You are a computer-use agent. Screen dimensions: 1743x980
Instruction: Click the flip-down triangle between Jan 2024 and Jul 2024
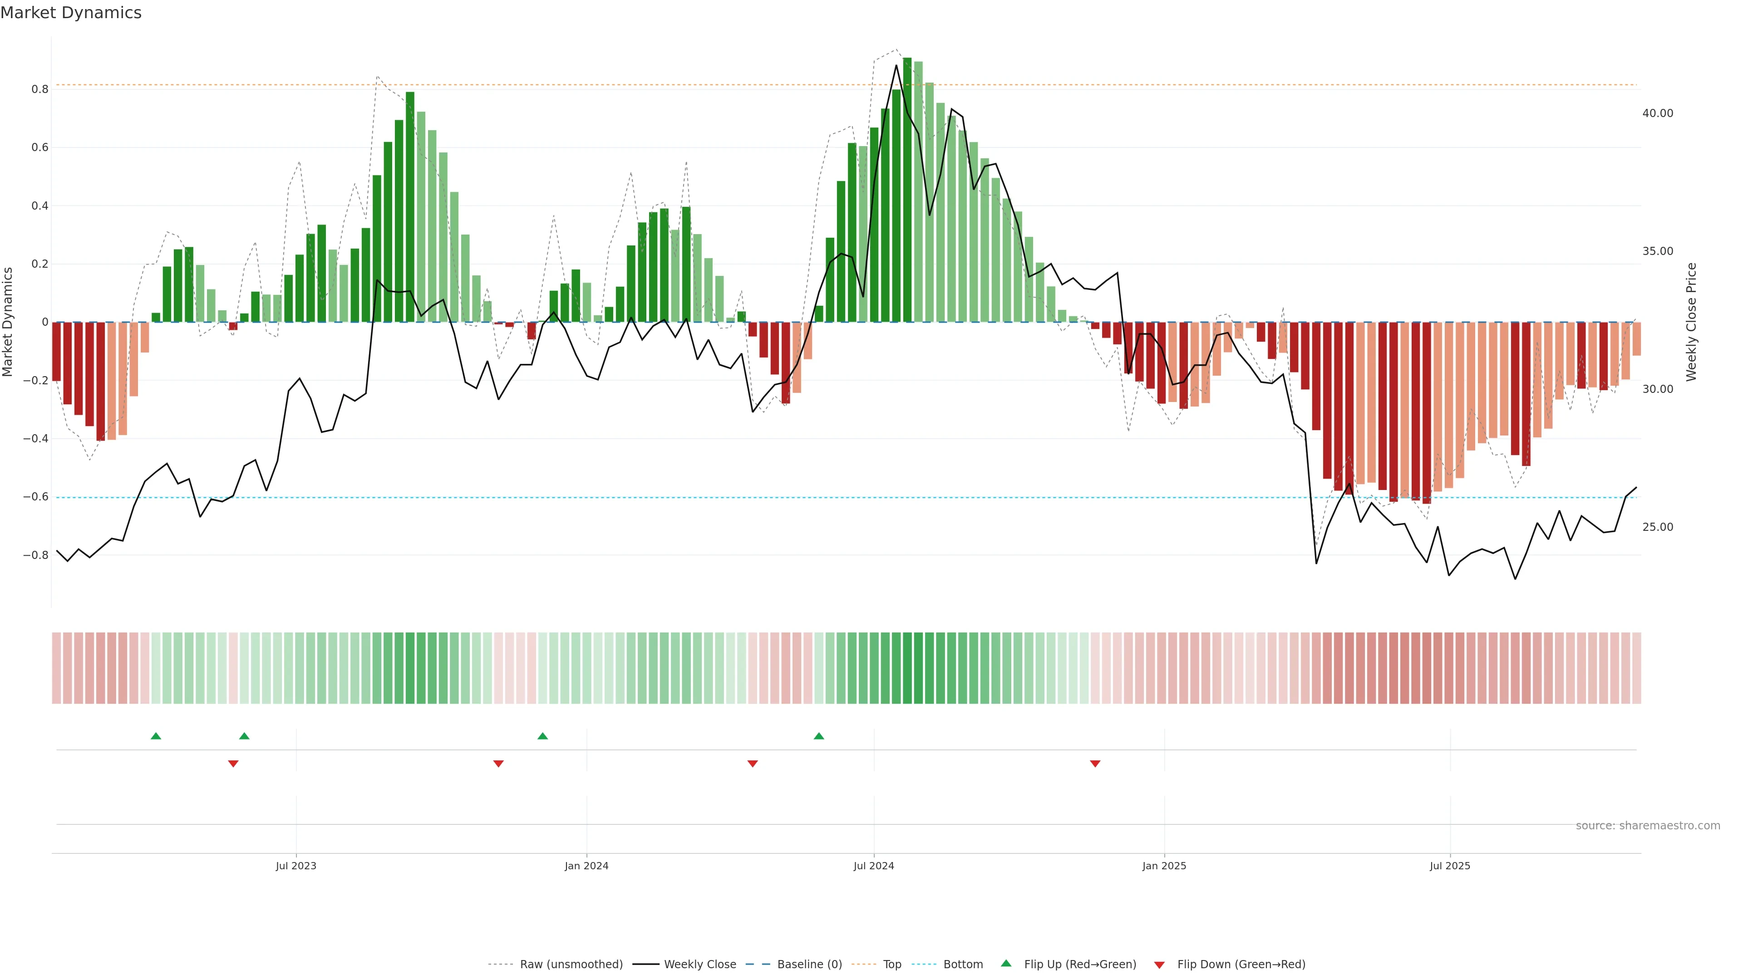753,764
